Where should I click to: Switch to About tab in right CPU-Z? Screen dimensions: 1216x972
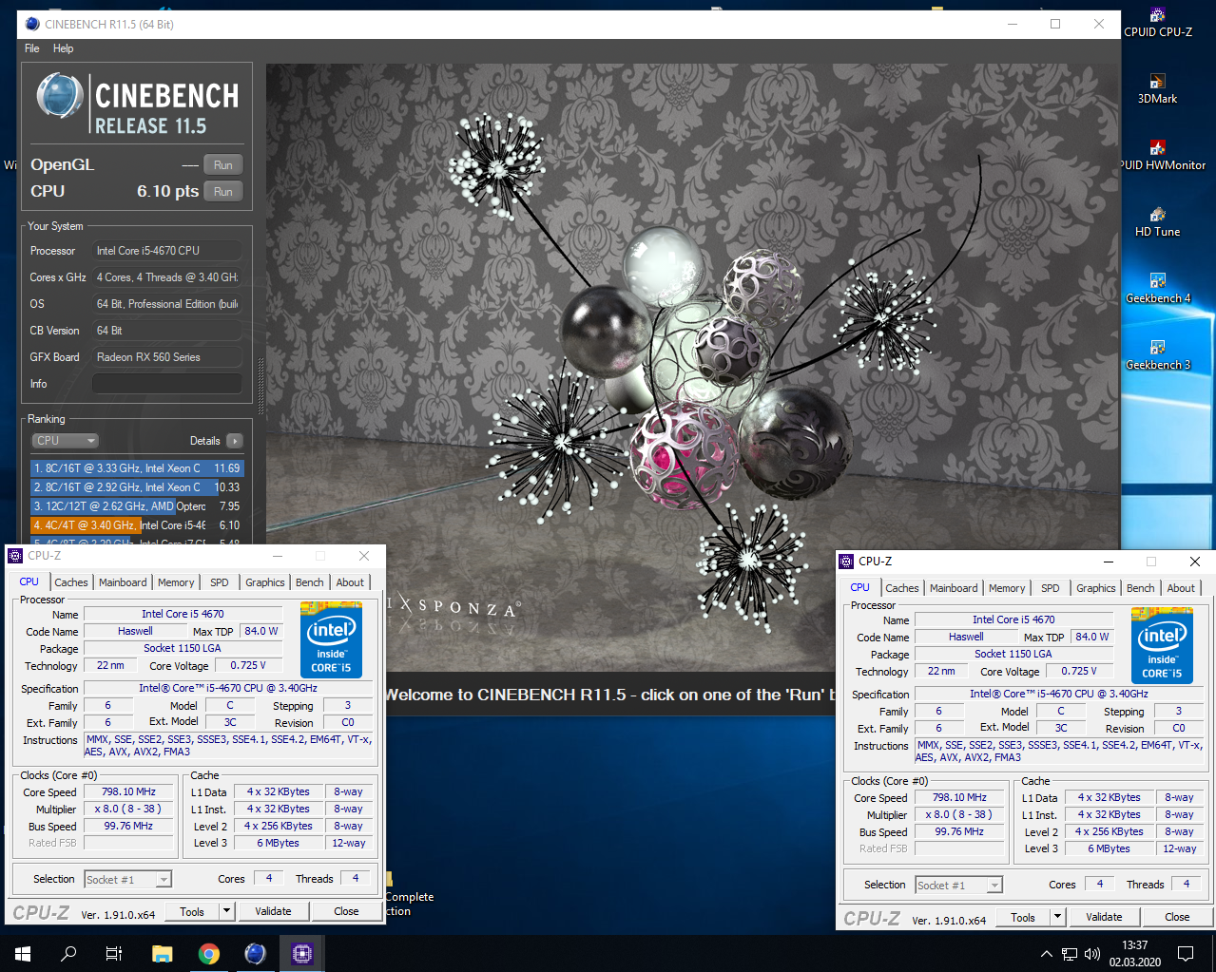pyautogui.click(x=1181, y=588)
